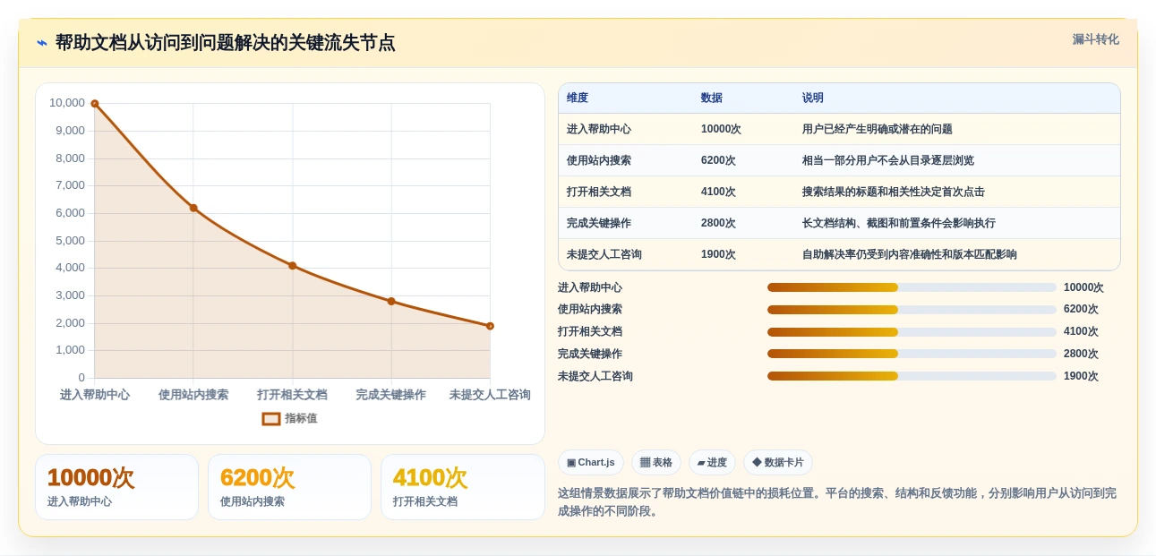
Task: Click the 4100次 打开相关文档 stat card
Action: pyautogui.click(x=463, y=487)
